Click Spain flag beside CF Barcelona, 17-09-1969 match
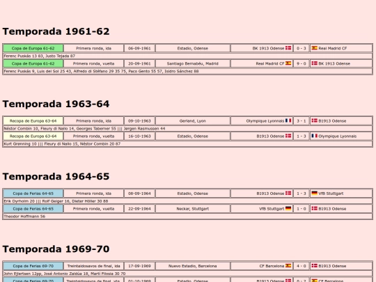 [x=288, y=266]
